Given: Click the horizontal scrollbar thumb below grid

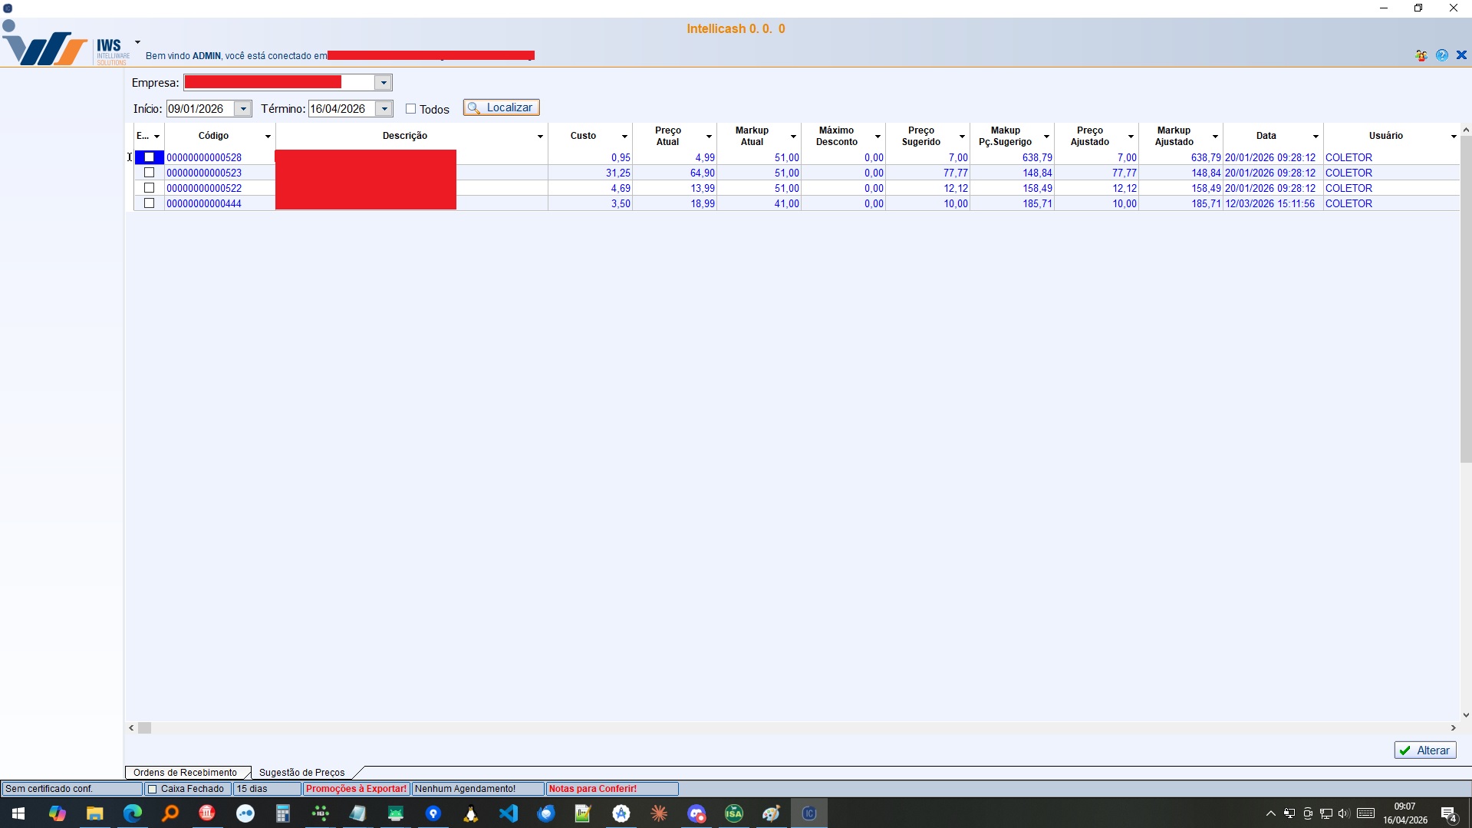Looking at the screenshot, I should pos(144,728).
